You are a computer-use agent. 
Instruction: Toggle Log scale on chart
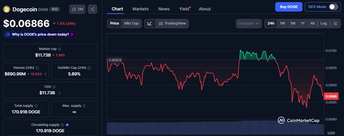pyautogui.click(x=324, y=23)
